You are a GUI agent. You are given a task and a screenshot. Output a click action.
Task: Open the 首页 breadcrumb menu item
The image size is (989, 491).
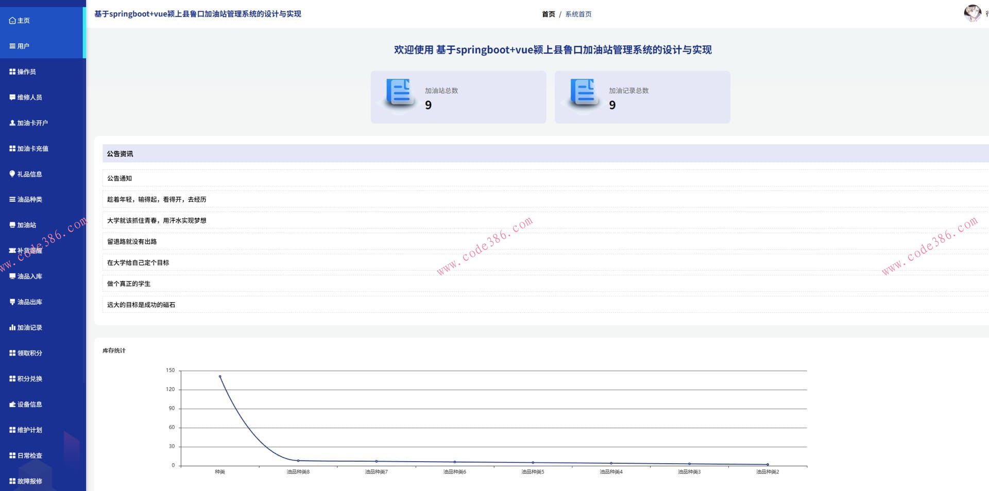[548, 14]
